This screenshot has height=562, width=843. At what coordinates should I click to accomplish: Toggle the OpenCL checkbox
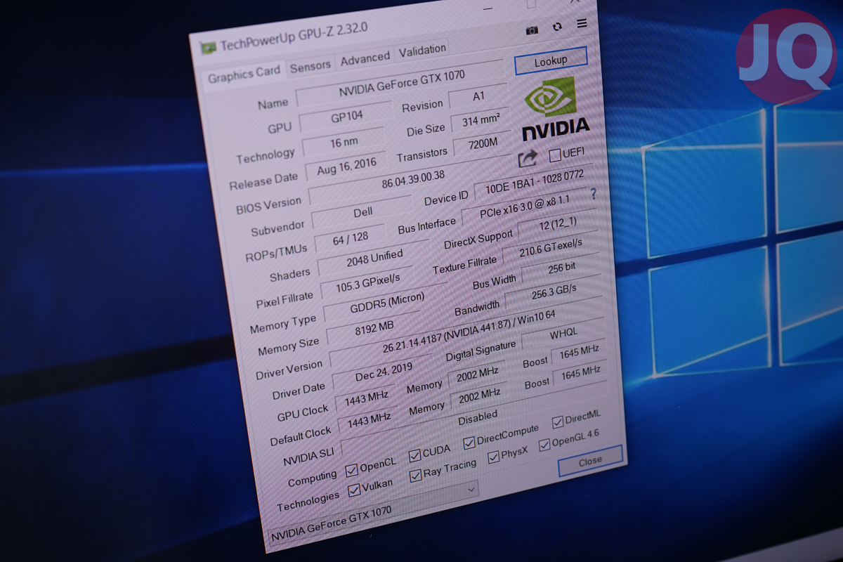pos(351,469)
